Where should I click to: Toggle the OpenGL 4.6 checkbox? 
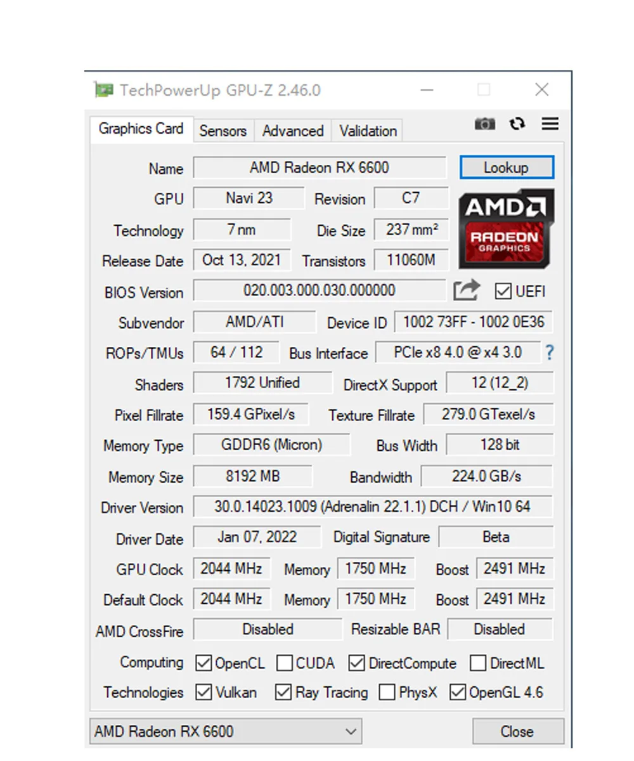(x=457, y=692)
